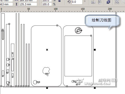
Task: Click the Y position field ending in 63 mm
Action: 6,4
